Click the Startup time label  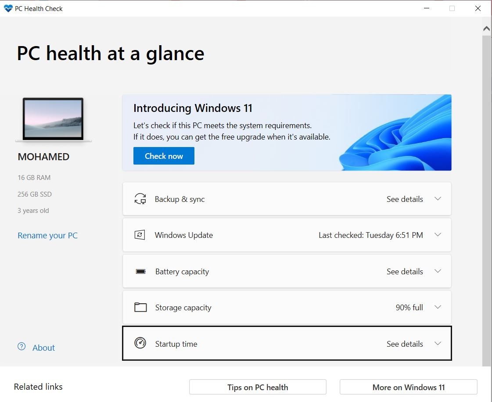[x=176, y=344]
